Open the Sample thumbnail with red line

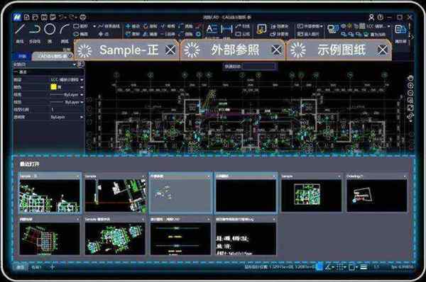[115, 193]
